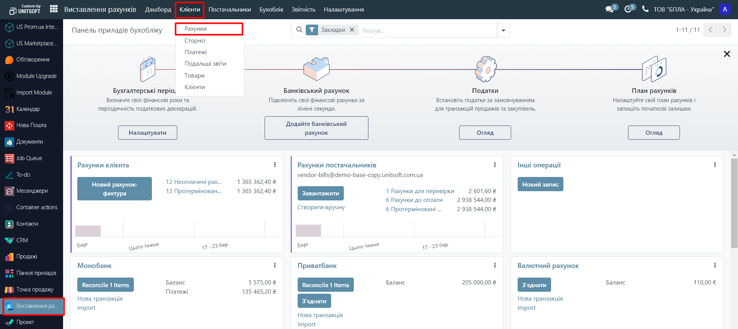
Task: Close the onboarding setup banner
Action: 726,54
